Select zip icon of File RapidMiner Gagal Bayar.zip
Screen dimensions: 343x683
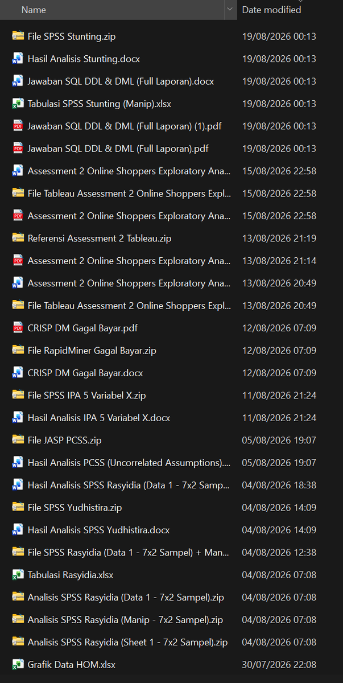[18, 351]
